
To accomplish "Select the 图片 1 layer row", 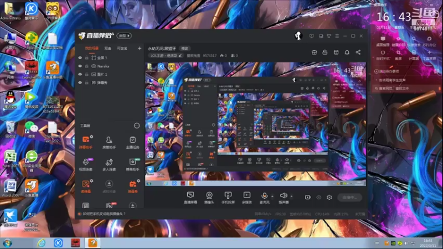I will pyautogui.click(x=110, y=74).
